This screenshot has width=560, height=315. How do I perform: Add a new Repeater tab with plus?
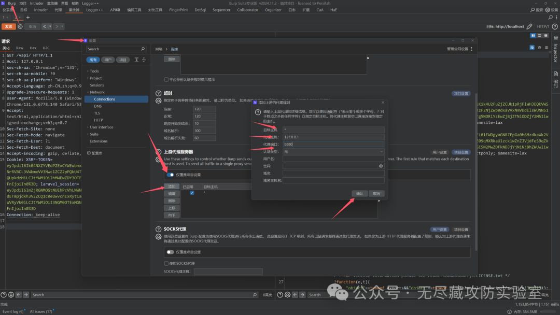click(28, 17)
